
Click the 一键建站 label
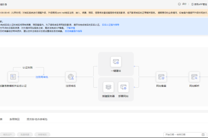point(116,71)
